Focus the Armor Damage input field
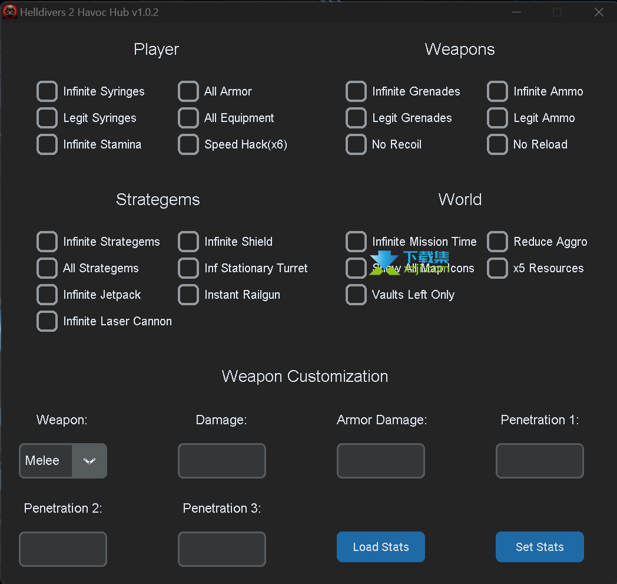The image size is (617, 584). tap(381, 461)
